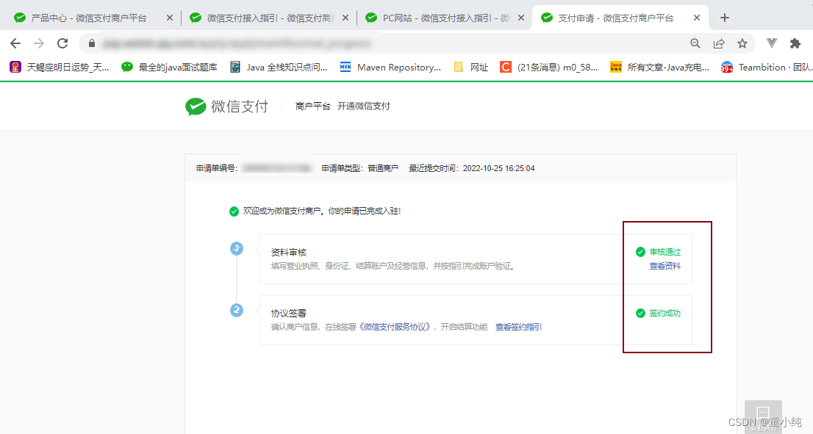Open the extensions puzzle icon
813x434 pixels.
point(795,43)
